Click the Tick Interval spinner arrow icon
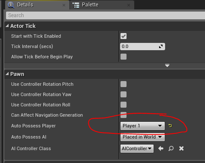Viewport: 205px width, 163px height. 161,46
